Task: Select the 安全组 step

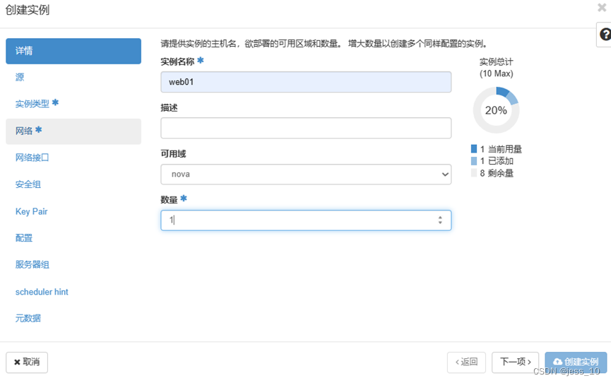Action: tap(28, 184)
